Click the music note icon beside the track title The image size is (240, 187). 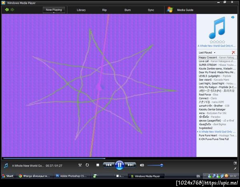point(6,165)
